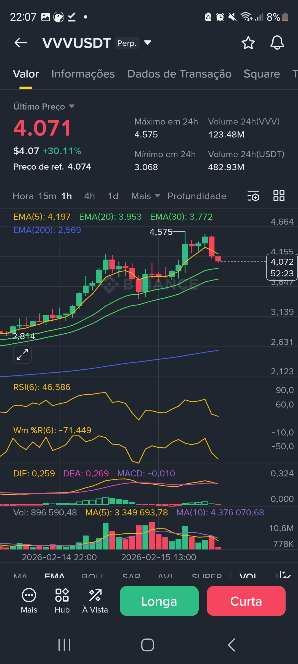Tap the RSI(6) indicator label
The image size is (298, 664).
(42, 387)
